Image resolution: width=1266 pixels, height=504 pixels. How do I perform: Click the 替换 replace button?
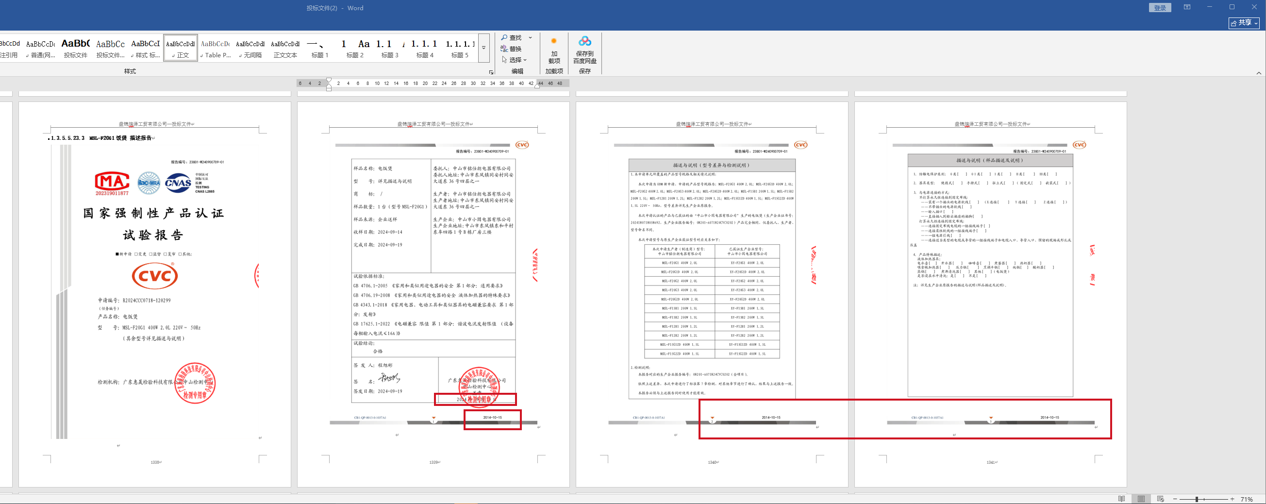coord(511,49)
